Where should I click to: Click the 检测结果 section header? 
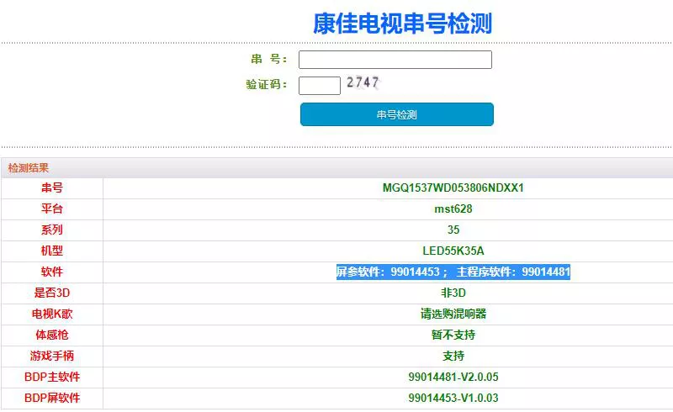[29, 168]
